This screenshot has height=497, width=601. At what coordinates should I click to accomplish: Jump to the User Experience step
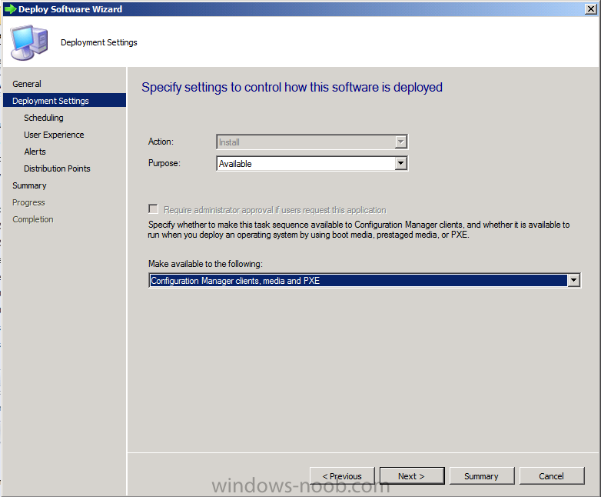pyautogui.click(x=54, y=135)
